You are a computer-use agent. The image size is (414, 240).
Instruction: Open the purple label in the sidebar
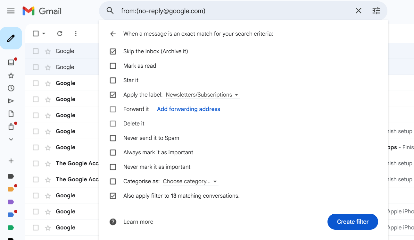11,202
